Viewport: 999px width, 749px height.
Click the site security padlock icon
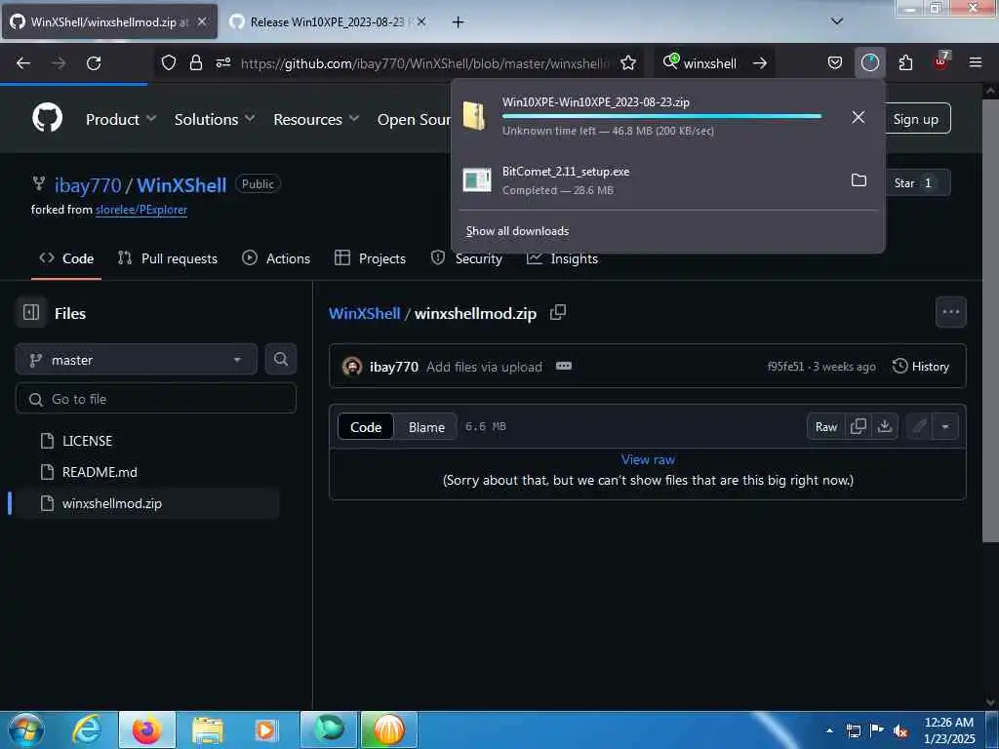click(x=195, y=63)
